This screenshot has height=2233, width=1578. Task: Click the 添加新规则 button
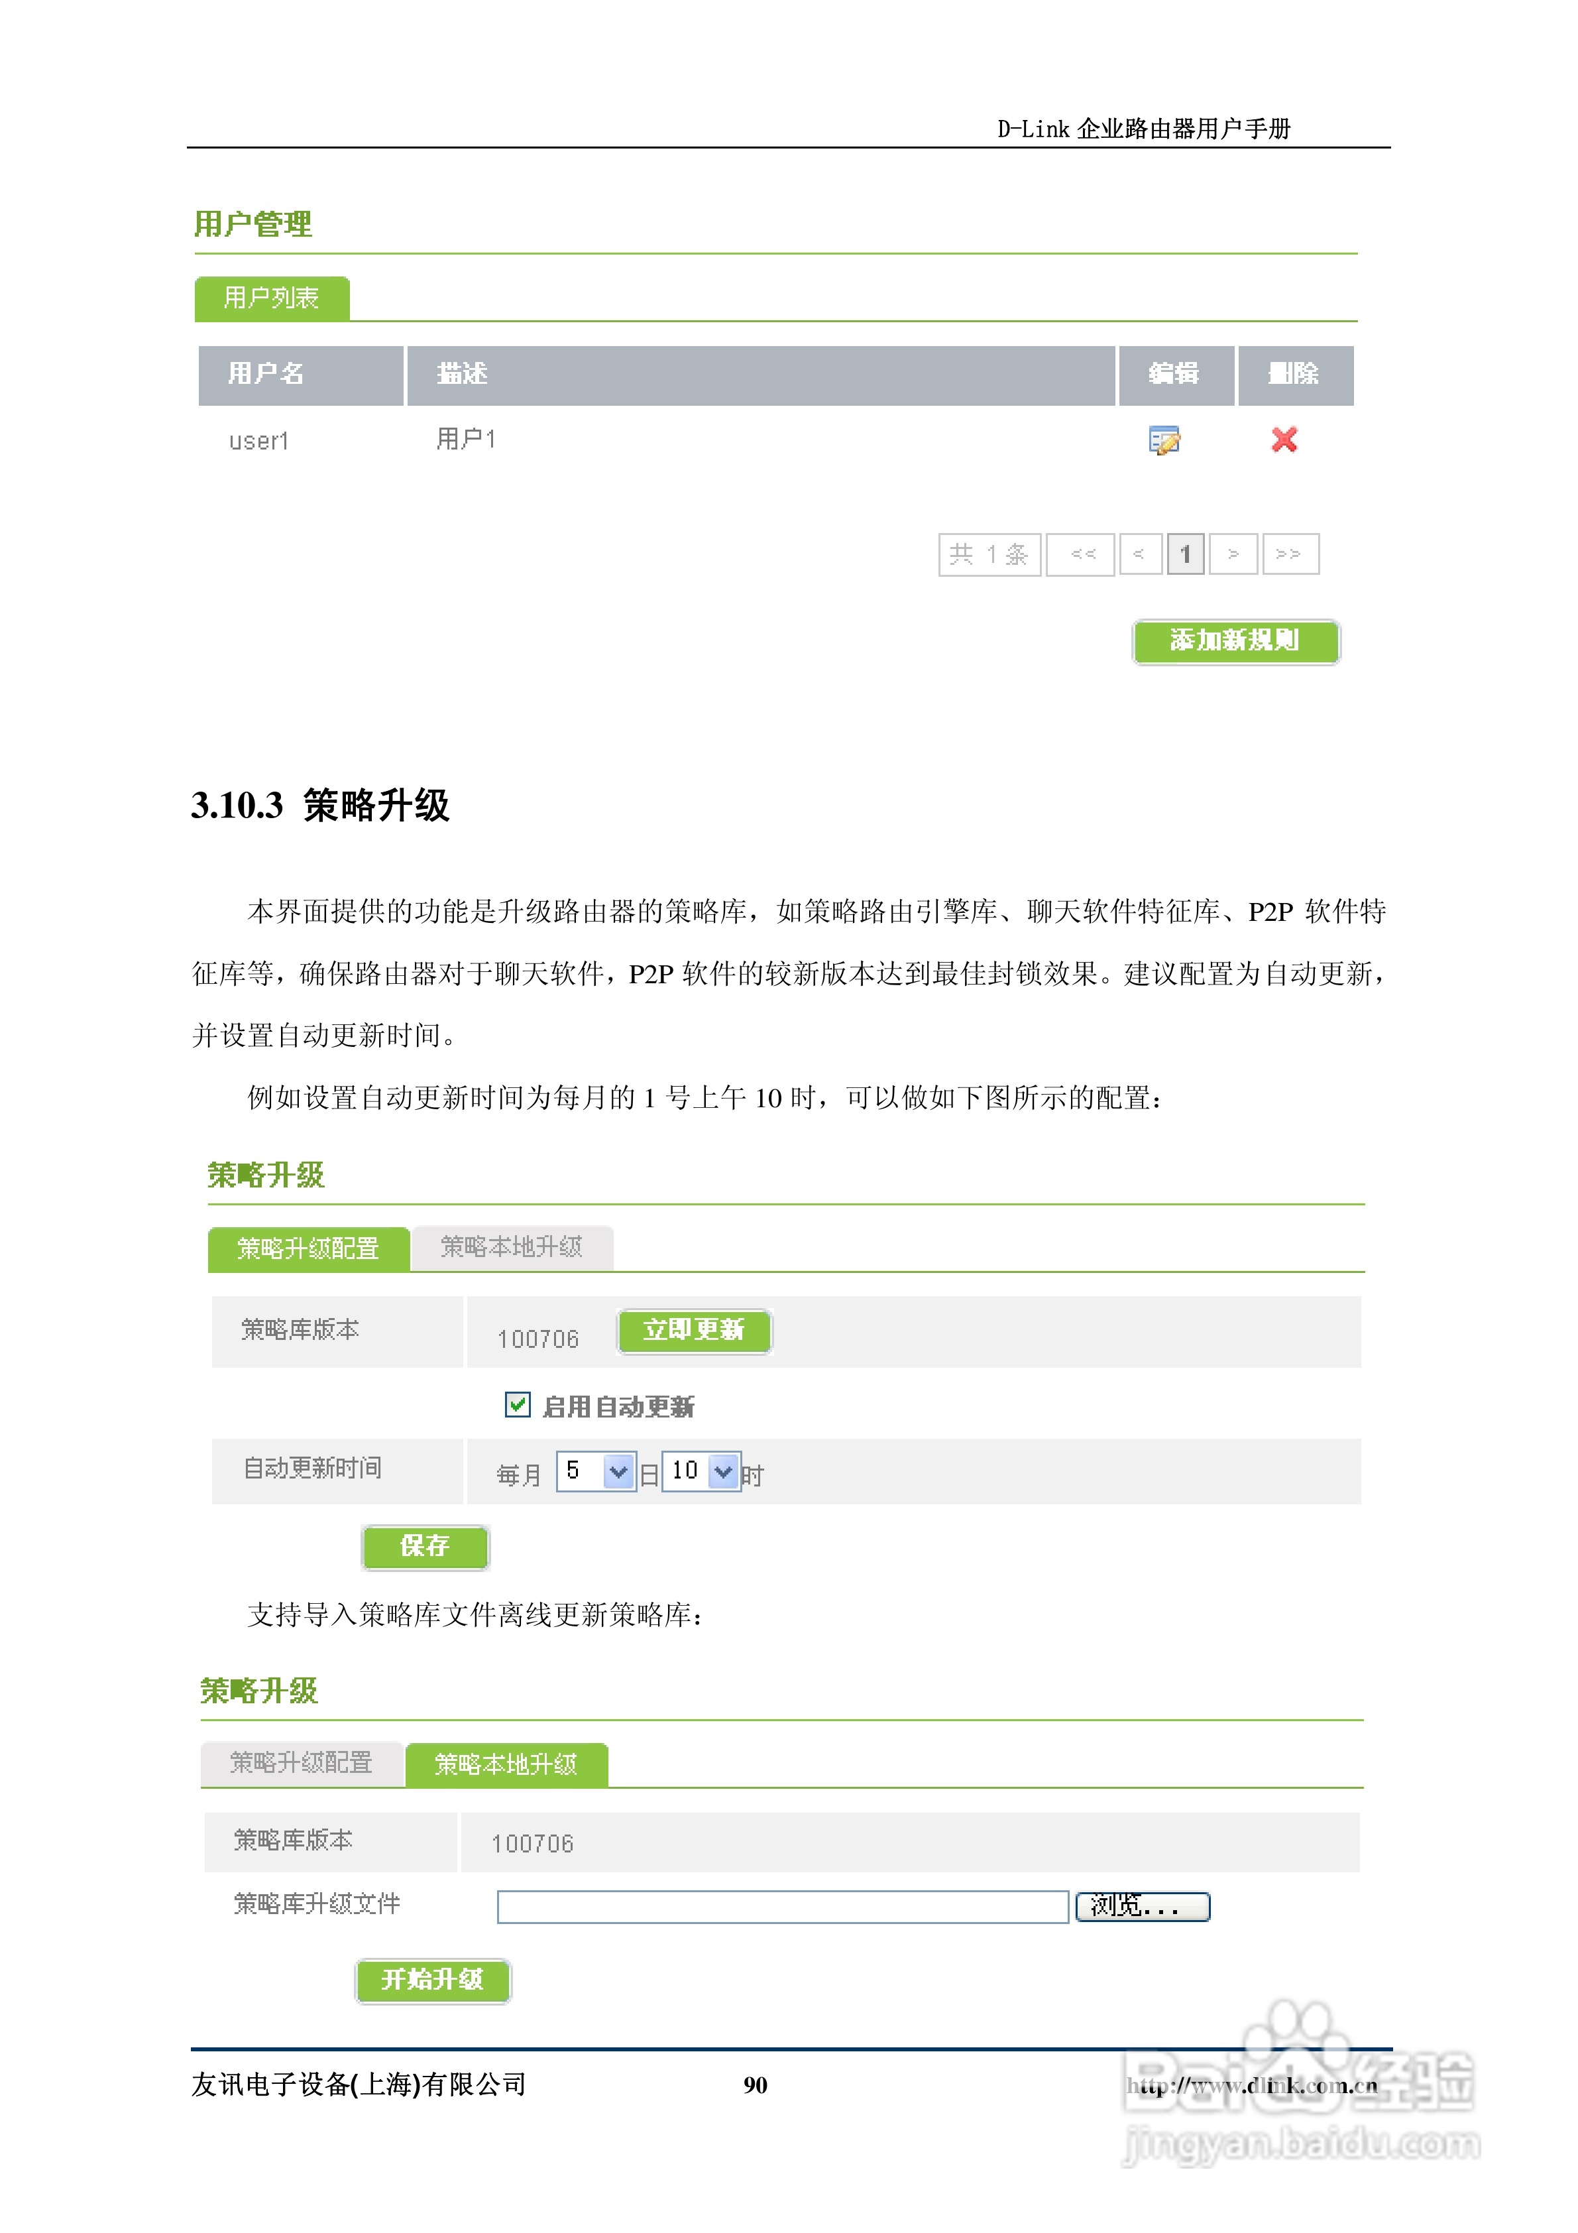[x=1235, y=641]
